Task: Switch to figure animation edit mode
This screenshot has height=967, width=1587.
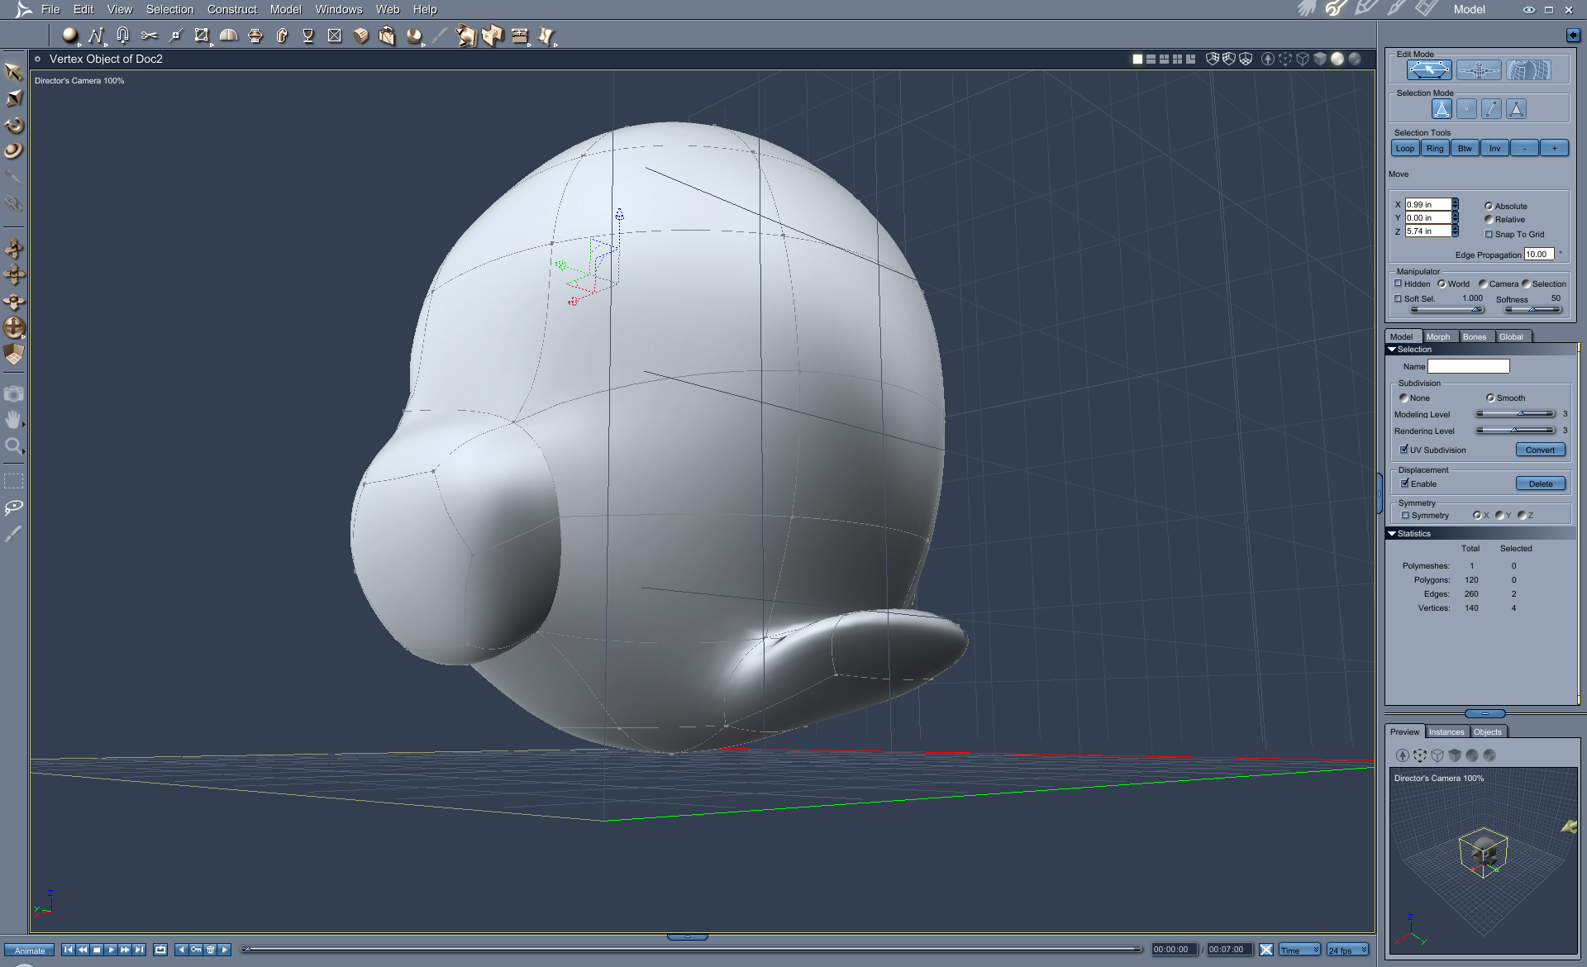Action: pos(1479,71)
